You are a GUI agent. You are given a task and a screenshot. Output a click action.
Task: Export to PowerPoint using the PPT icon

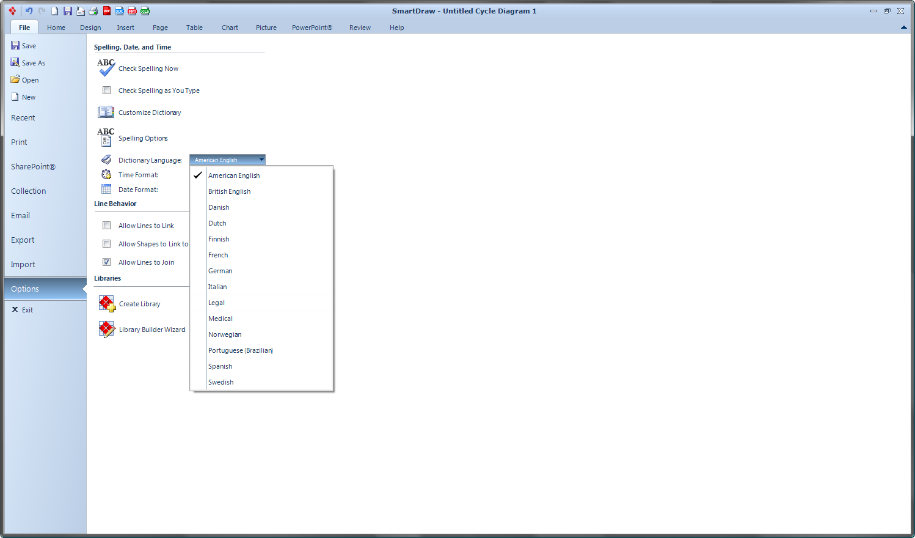(x=132, y=11)
